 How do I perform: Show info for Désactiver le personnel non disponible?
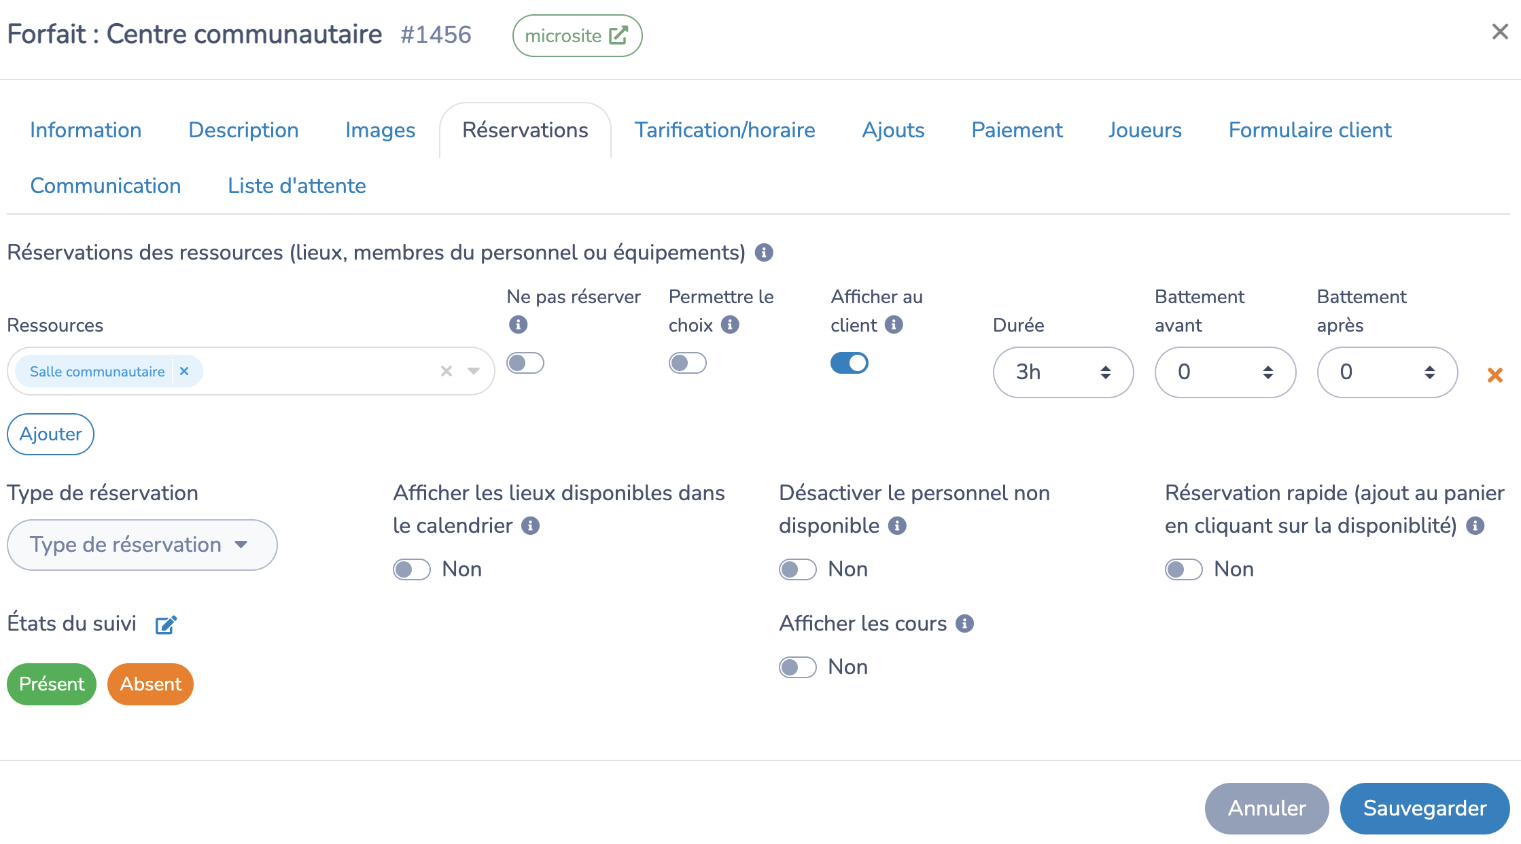coord(897,526)
